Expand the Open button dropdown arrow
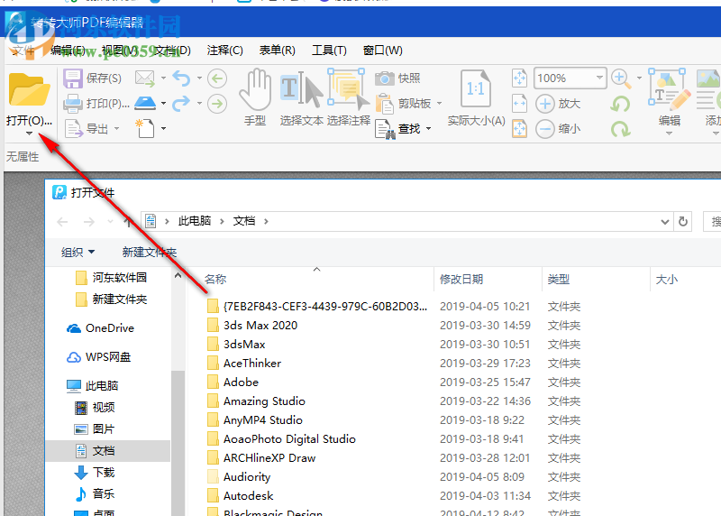Viewport: 721px width, 516px height. tap(29, 134)
